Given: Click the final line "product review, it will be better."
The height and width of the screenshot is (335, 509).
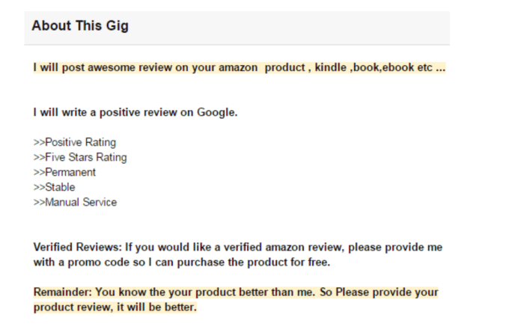Looking at the screenshot, I should point(115,307).
